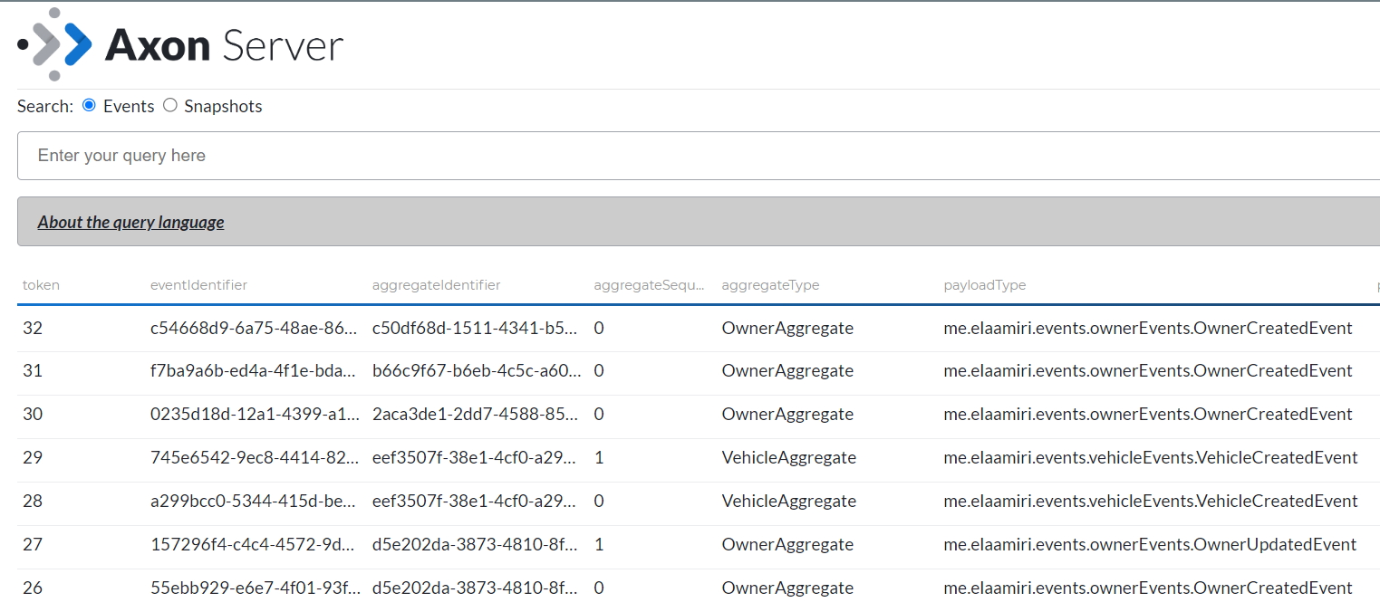This screenshot has width=1380, height=612.
Task: Click the token column header
Action: point(41,284)
